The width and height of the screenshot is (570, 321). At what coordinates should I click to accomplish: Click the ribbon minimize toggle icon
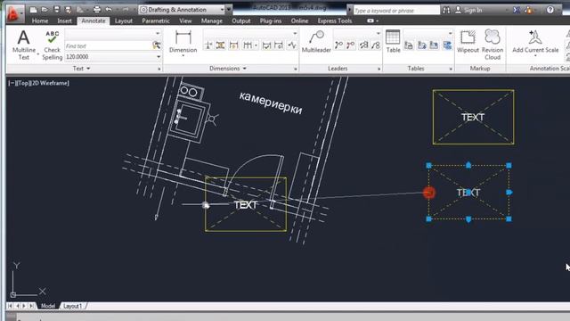(370, 21)
